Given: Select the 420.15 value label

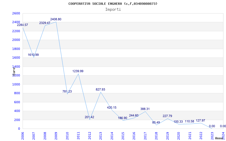Looking at the screenshot, I should 112,107.
